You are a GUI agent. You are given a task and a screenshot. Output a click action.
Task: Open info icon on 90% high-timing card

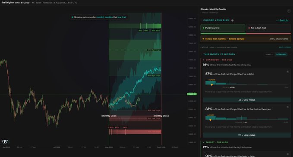(x=288, y=154)
